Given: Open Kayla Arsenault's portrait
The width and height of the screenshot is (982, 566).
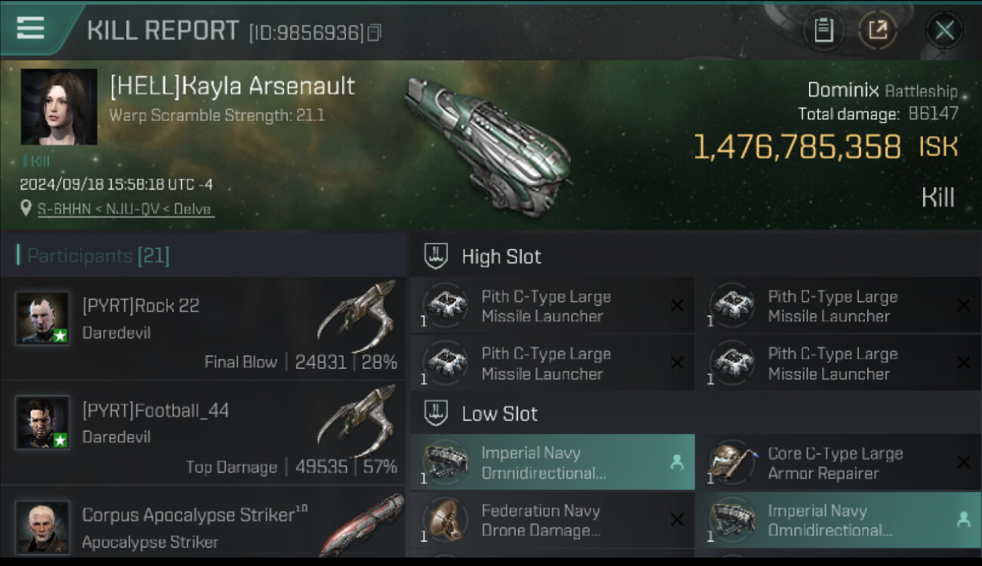Looking at the screenshot, I should coord(59,106).
